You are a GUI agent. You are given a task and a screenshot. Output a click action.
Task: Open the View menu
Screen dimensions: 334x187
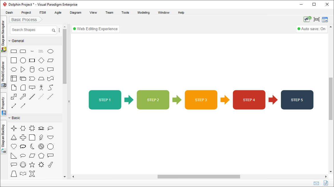pos(93,13)
